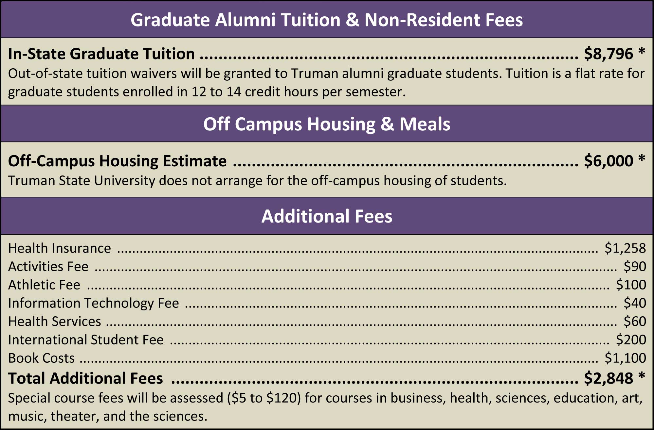Click the $2,848 total fees amount

click(x=609, y=378)
